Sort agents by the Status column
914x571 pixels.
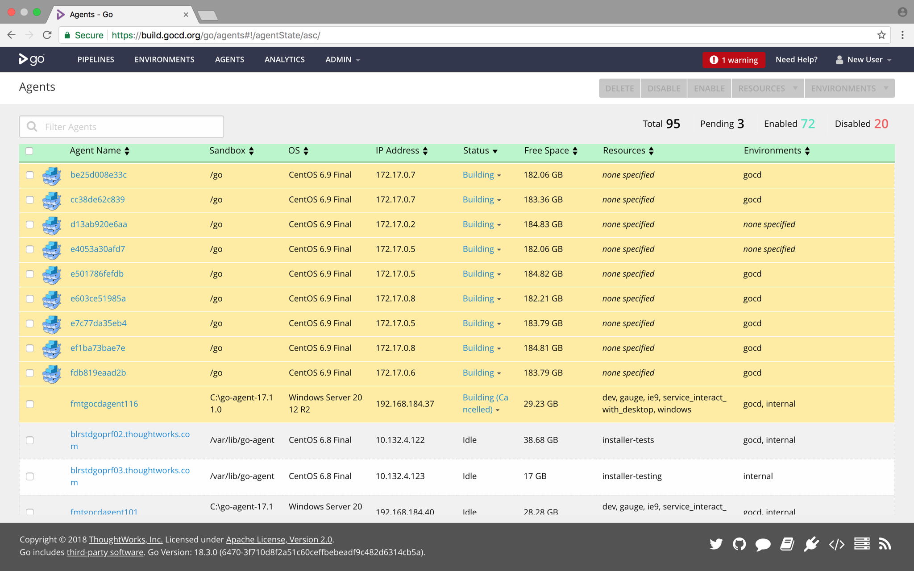(x=480, y=151)
